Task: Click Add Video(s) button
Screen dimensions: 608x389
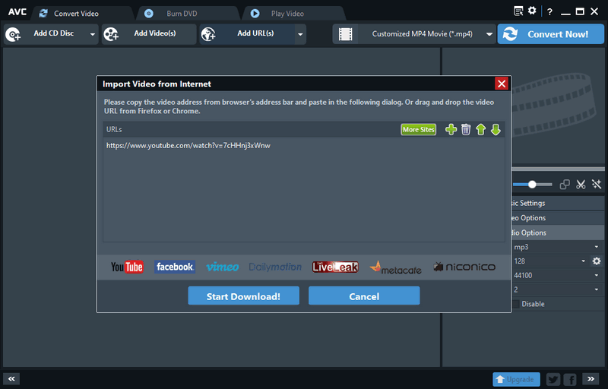Action: [x=149, y=34]
